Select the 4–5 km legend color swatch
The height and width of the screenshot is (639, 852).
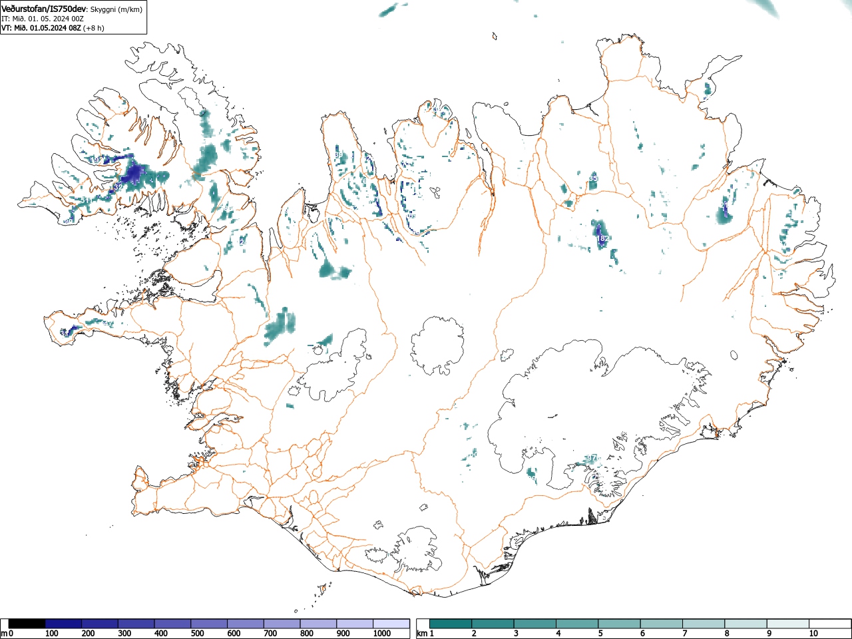coord(577,624)
